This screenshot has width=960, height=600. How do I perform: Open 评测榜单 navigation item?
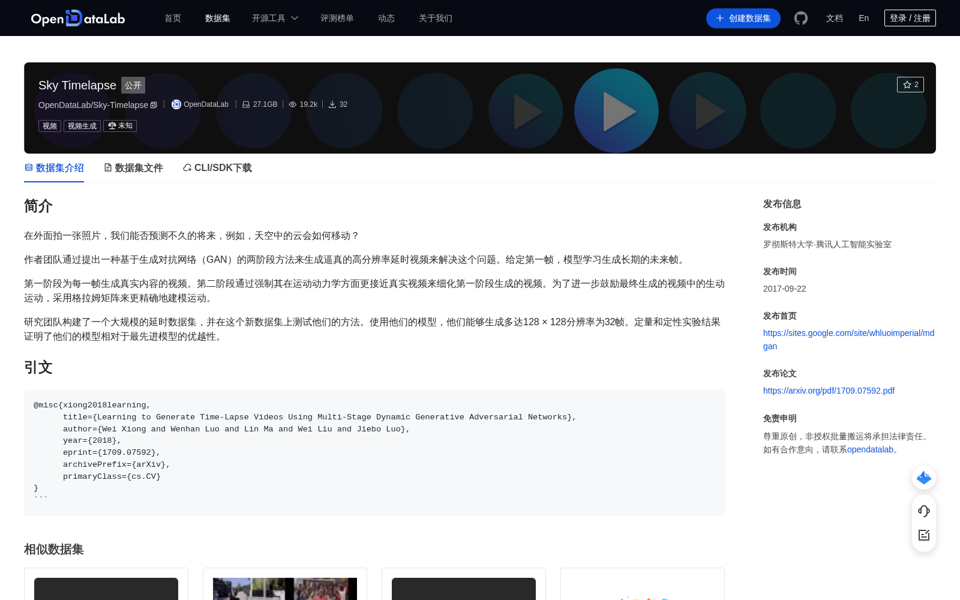[x=337, y=18]
